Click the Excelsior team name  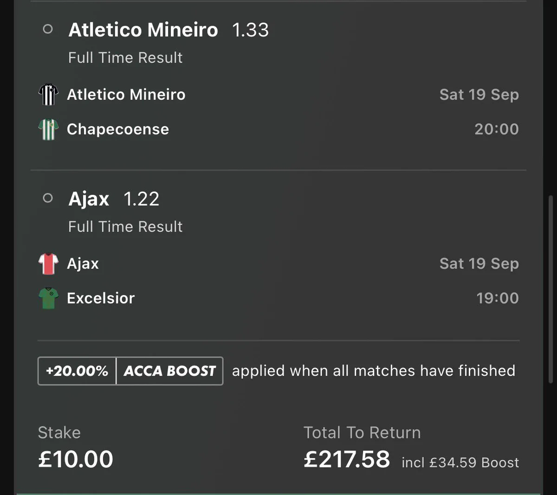[101, 298]
